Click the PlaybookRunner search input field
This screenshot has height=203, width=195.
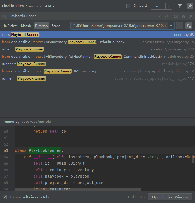pyautogui.click(x=81, y=16)
